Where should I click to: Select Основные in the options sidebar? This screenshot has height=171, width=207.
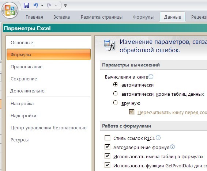(49, 43)
